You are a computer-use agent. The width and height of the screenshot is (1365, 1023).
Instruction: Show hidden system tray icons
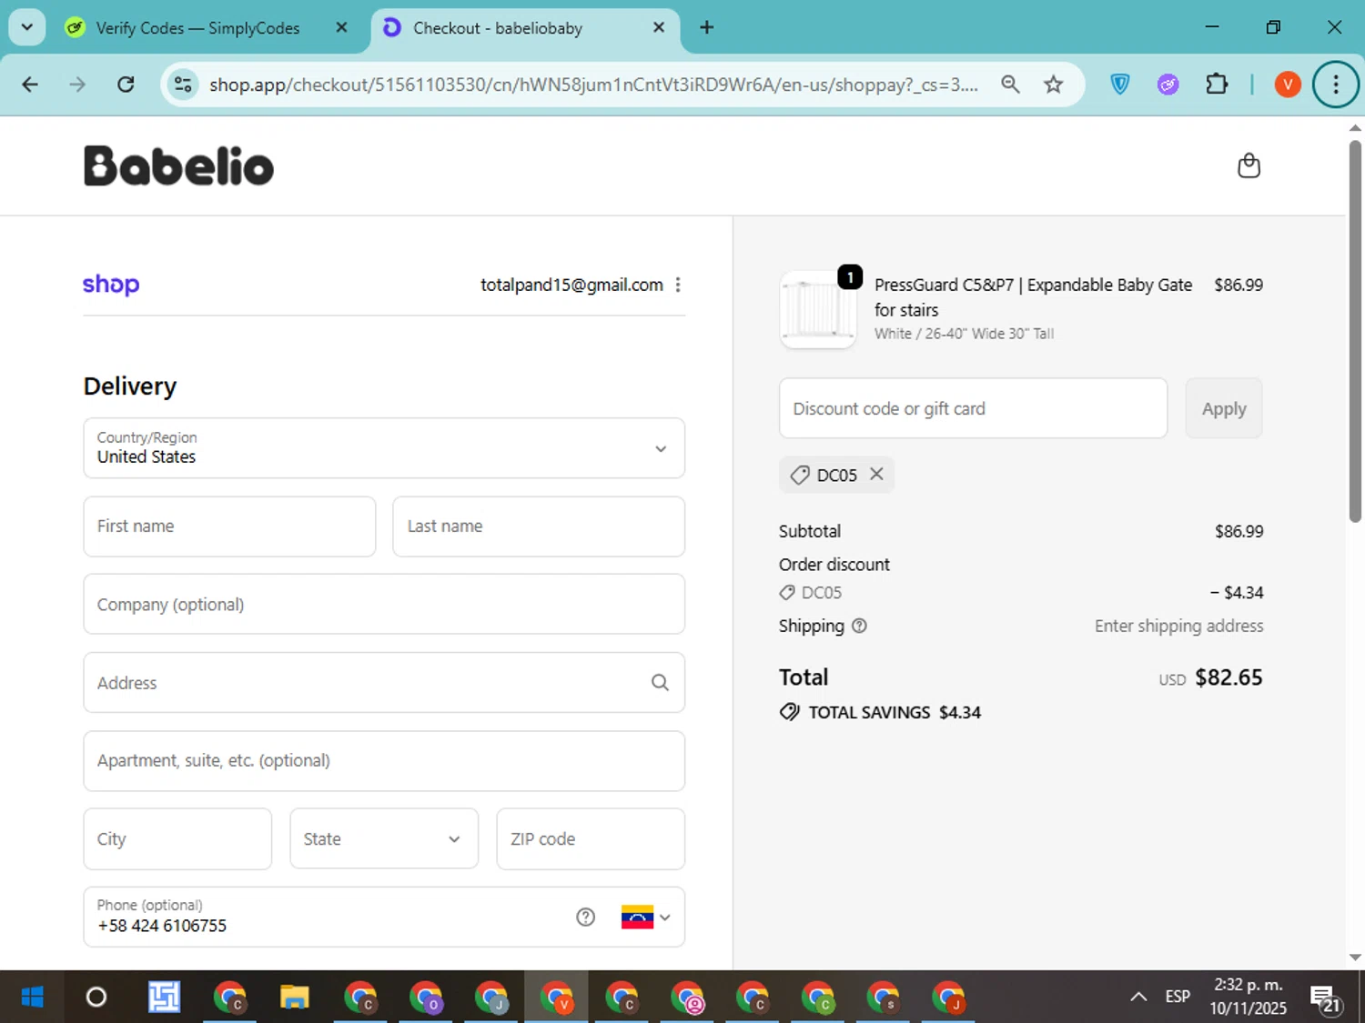[1138, 998]
